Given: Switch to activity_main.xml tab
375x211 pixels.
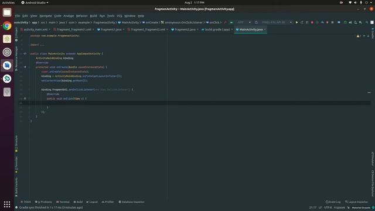Looking at the screenshot, I should click(35, 29).
